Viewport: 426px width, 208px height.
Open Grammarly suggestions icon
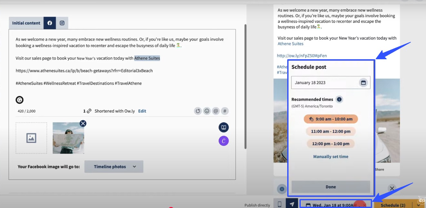(19, 100)
